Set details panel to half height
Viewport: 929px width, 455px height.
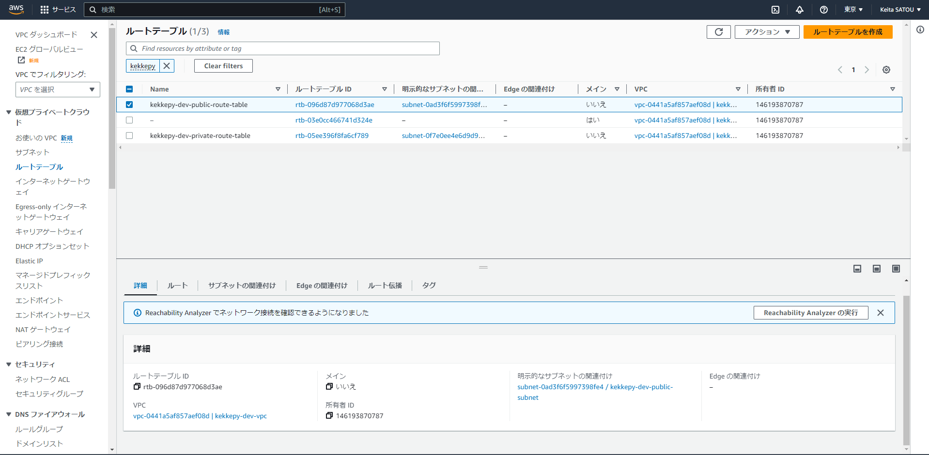pos(877,269)
